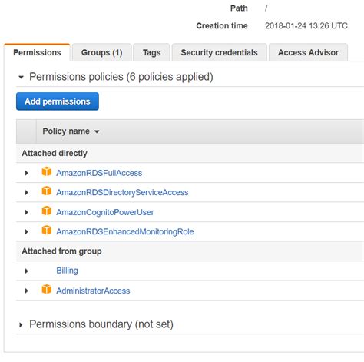364x362 pixels.
Task: Open the AmazonCognitoPowerUser policy link
Action: pyautogui.click(x=105, y=212)
